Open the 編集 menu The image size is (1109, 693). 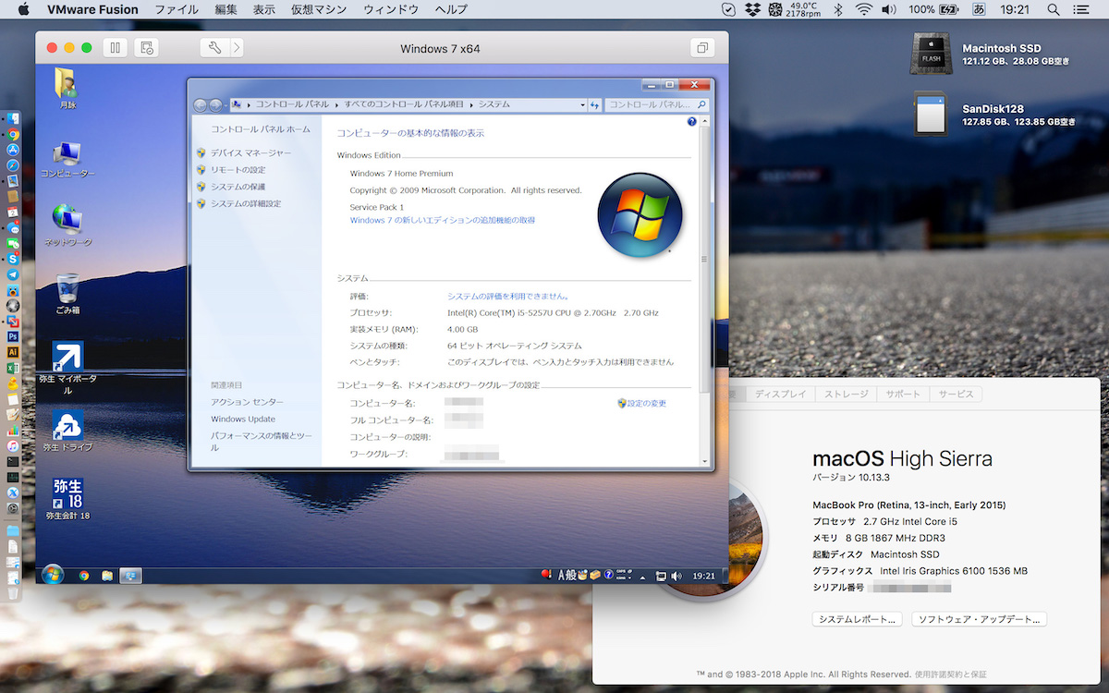pyautogui.click(x=225, y=9)
